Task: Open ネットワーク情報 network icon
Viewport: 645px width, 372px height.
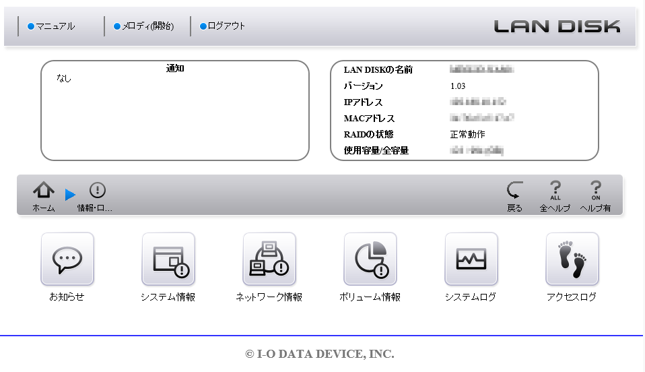Action: click(269, 259)
